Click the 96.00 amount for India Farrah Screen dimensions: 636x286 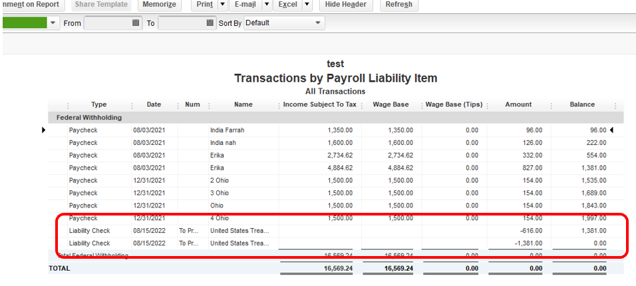click(x=533, y=130)
